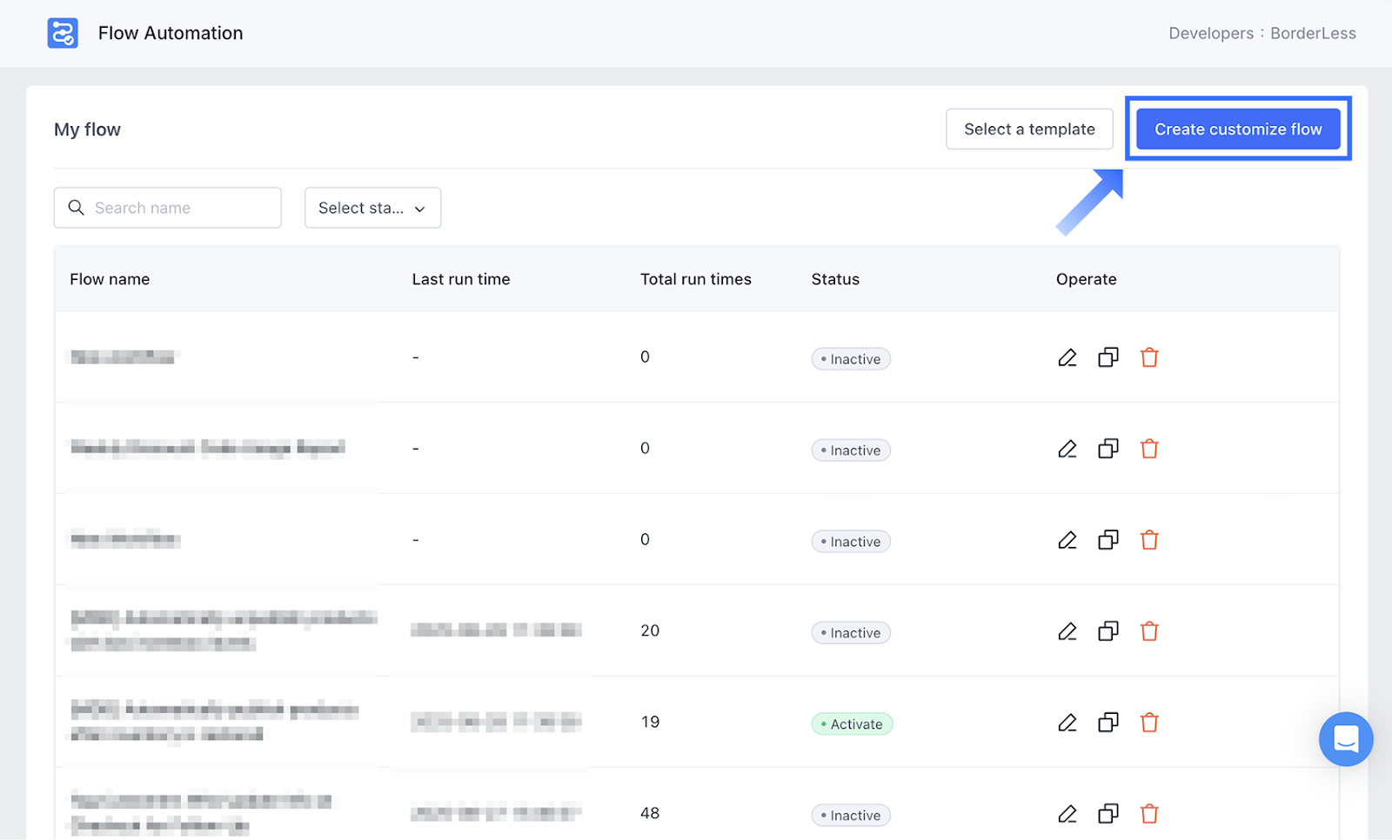1392x840 pixels.
Task: Click Inactive badge on the 48-run flow
Action: (x=850, y=816)
